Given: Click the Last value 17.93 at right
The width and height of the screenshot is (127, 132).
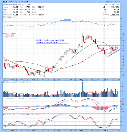Looking at the screenshot, I should 117,12.
